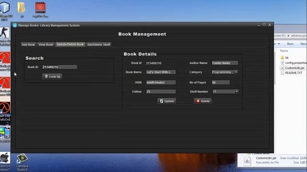
Task: Focus the No of Pages field
Action: pos(221,83)
